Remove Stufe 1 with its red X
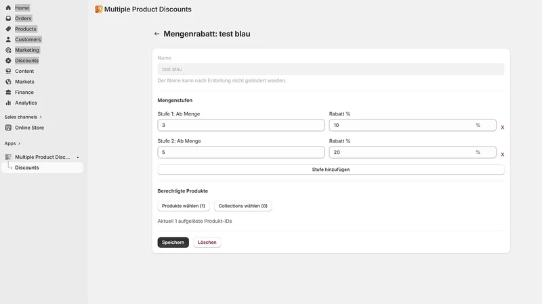Image resolution: width=542 pixels, height=304 pixels. 503,128
